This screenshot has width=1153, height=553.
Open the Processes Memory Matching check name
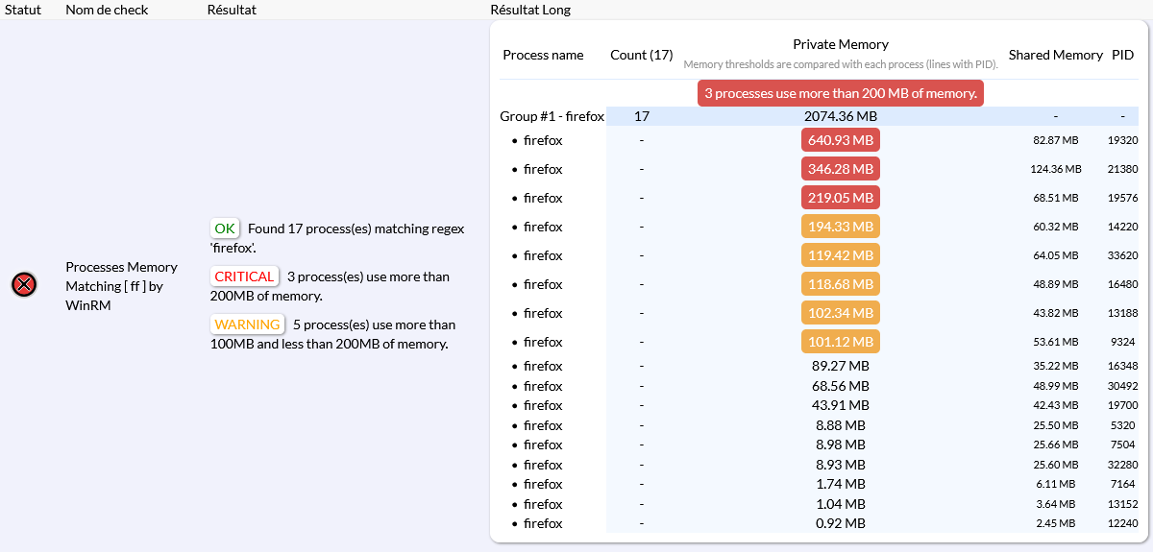[x=121, y=285]
